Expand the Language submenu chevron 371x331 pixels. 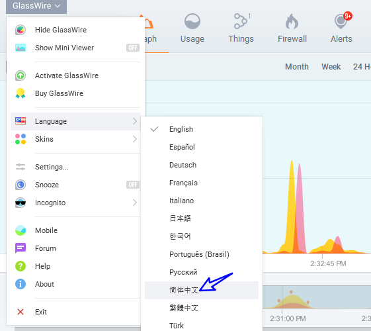135,121
